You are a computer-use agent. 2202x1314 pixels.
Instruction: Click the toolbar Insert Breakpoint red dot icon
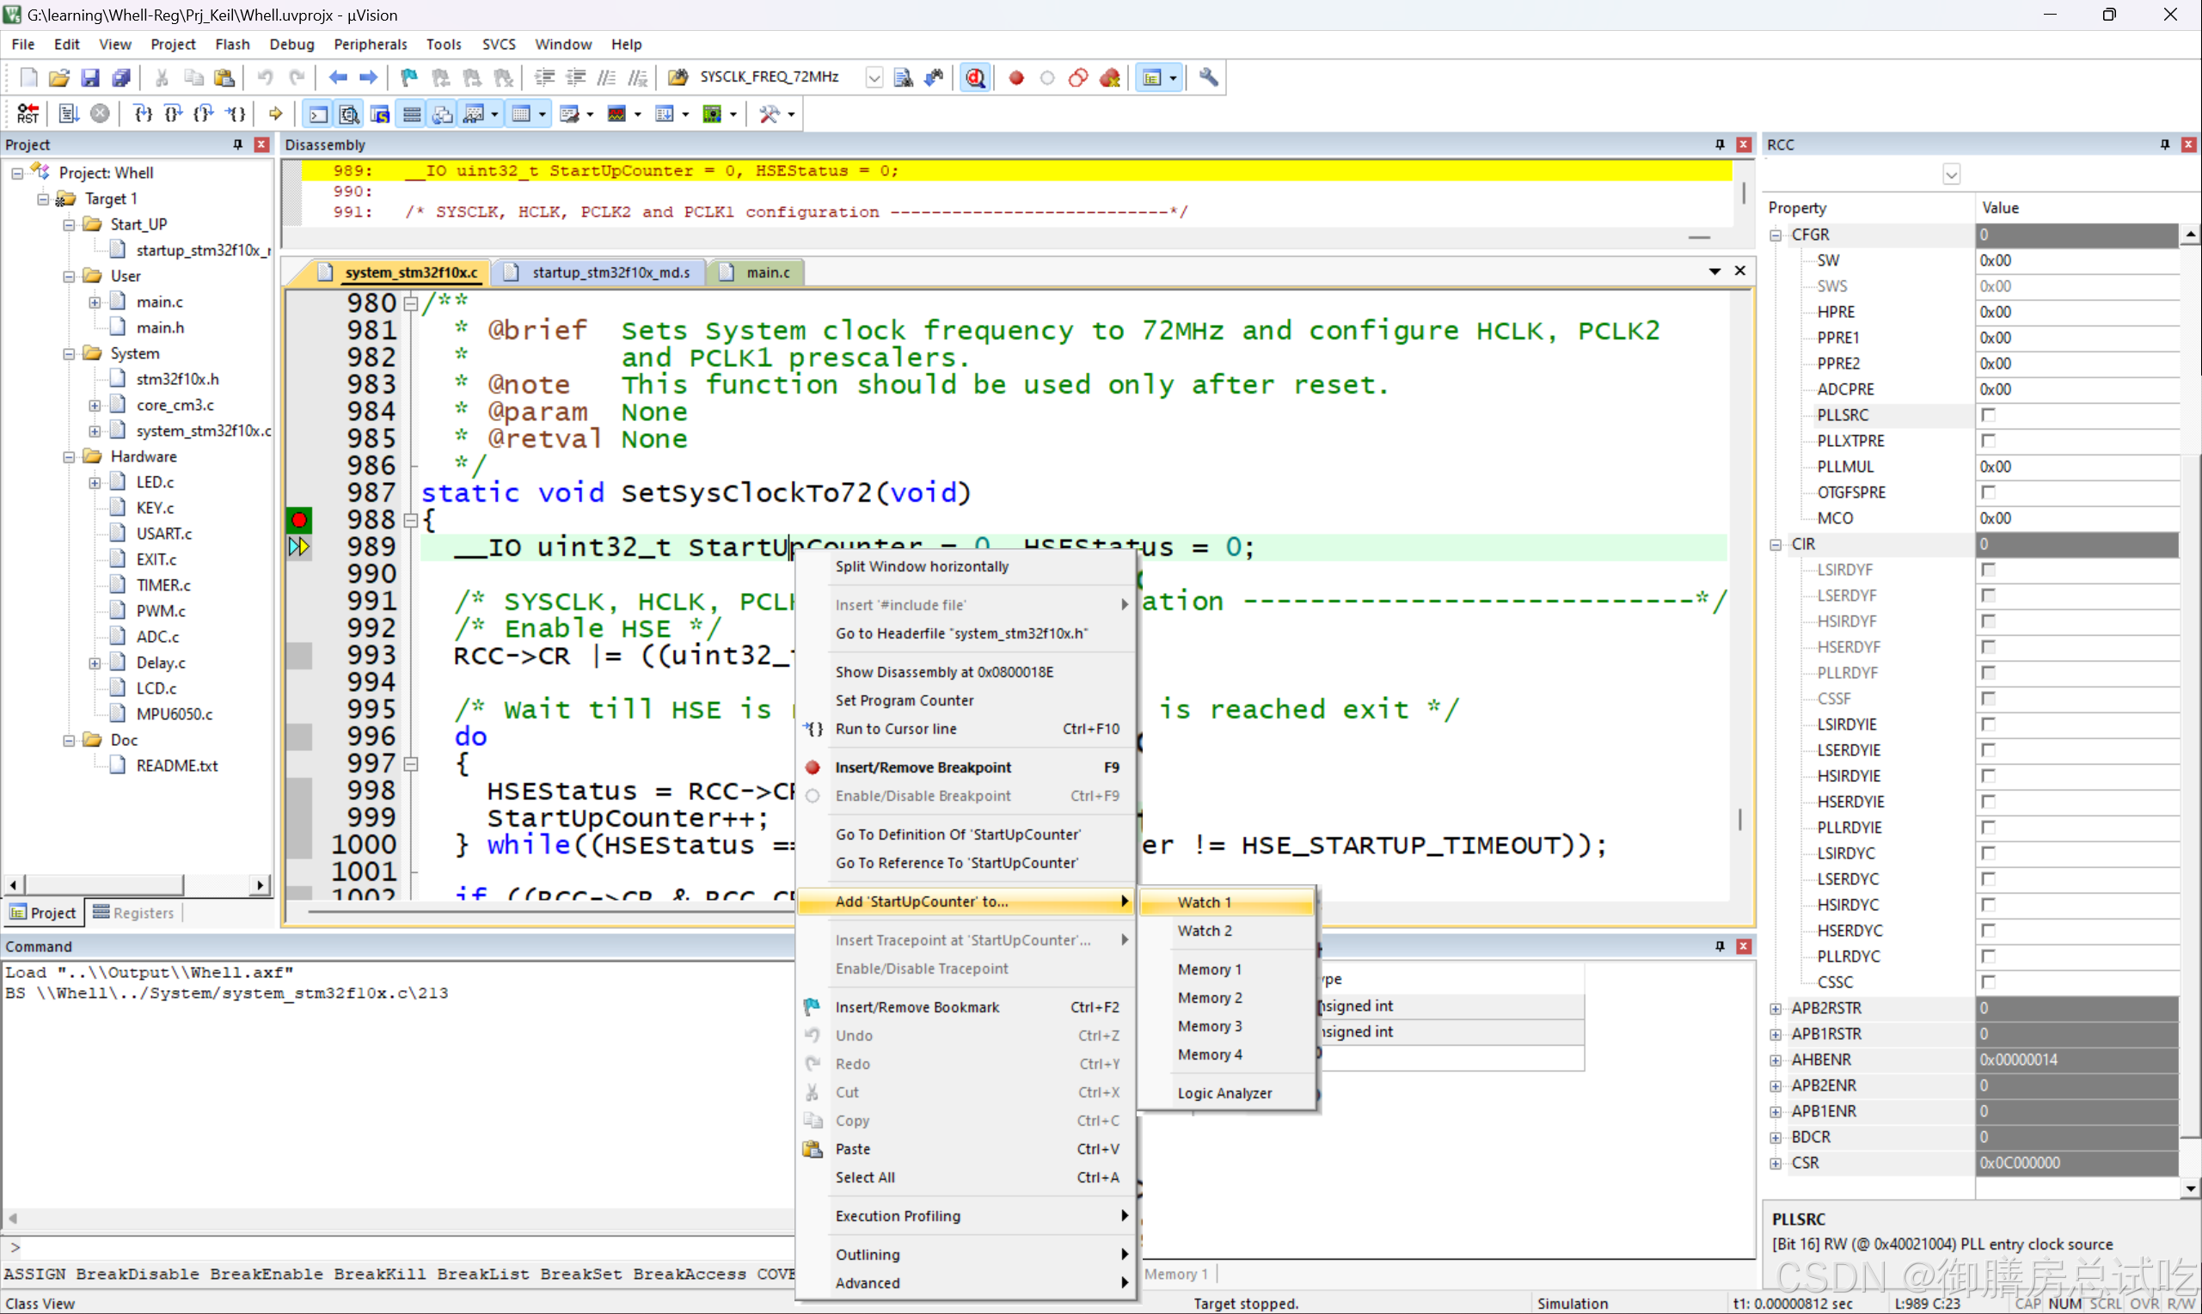[x=1016, y=77]
